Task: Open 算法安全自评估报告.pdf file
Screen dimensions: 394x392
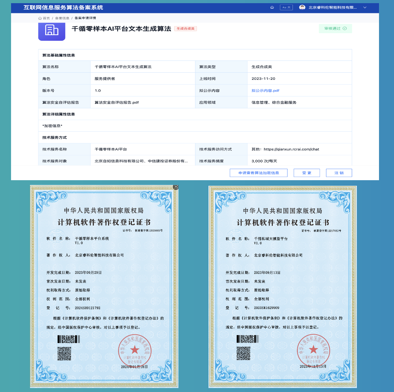Action: (x=116, y=102)
